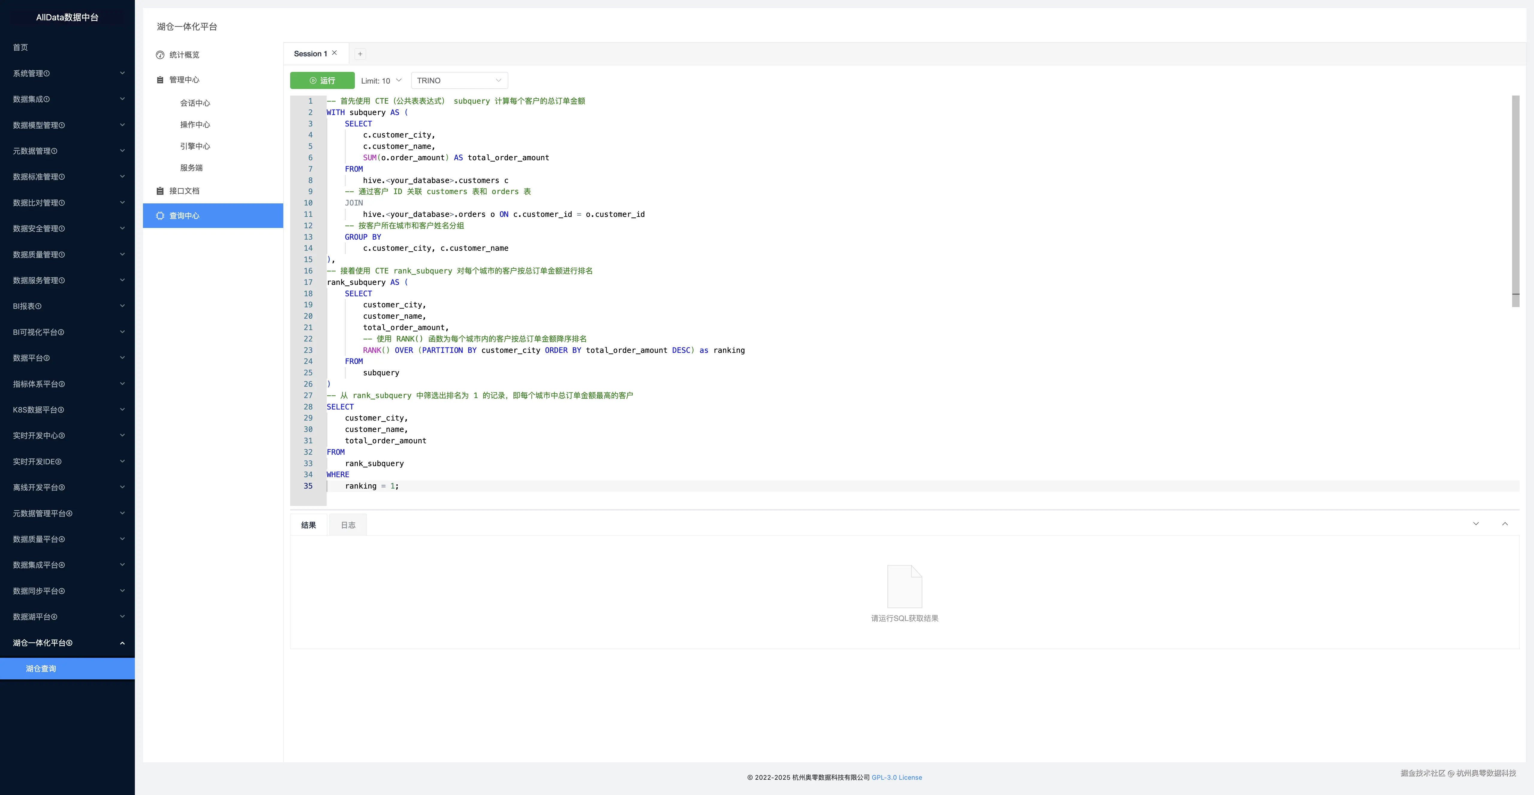Viewport: 1534px width, 795px height.
Task: Click the empty result file placeholder icon
Action: [905, 586]
